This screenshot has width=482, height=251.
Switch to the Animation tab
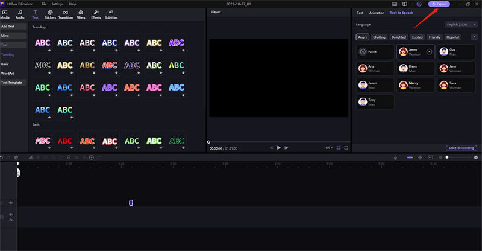point(376,12)
